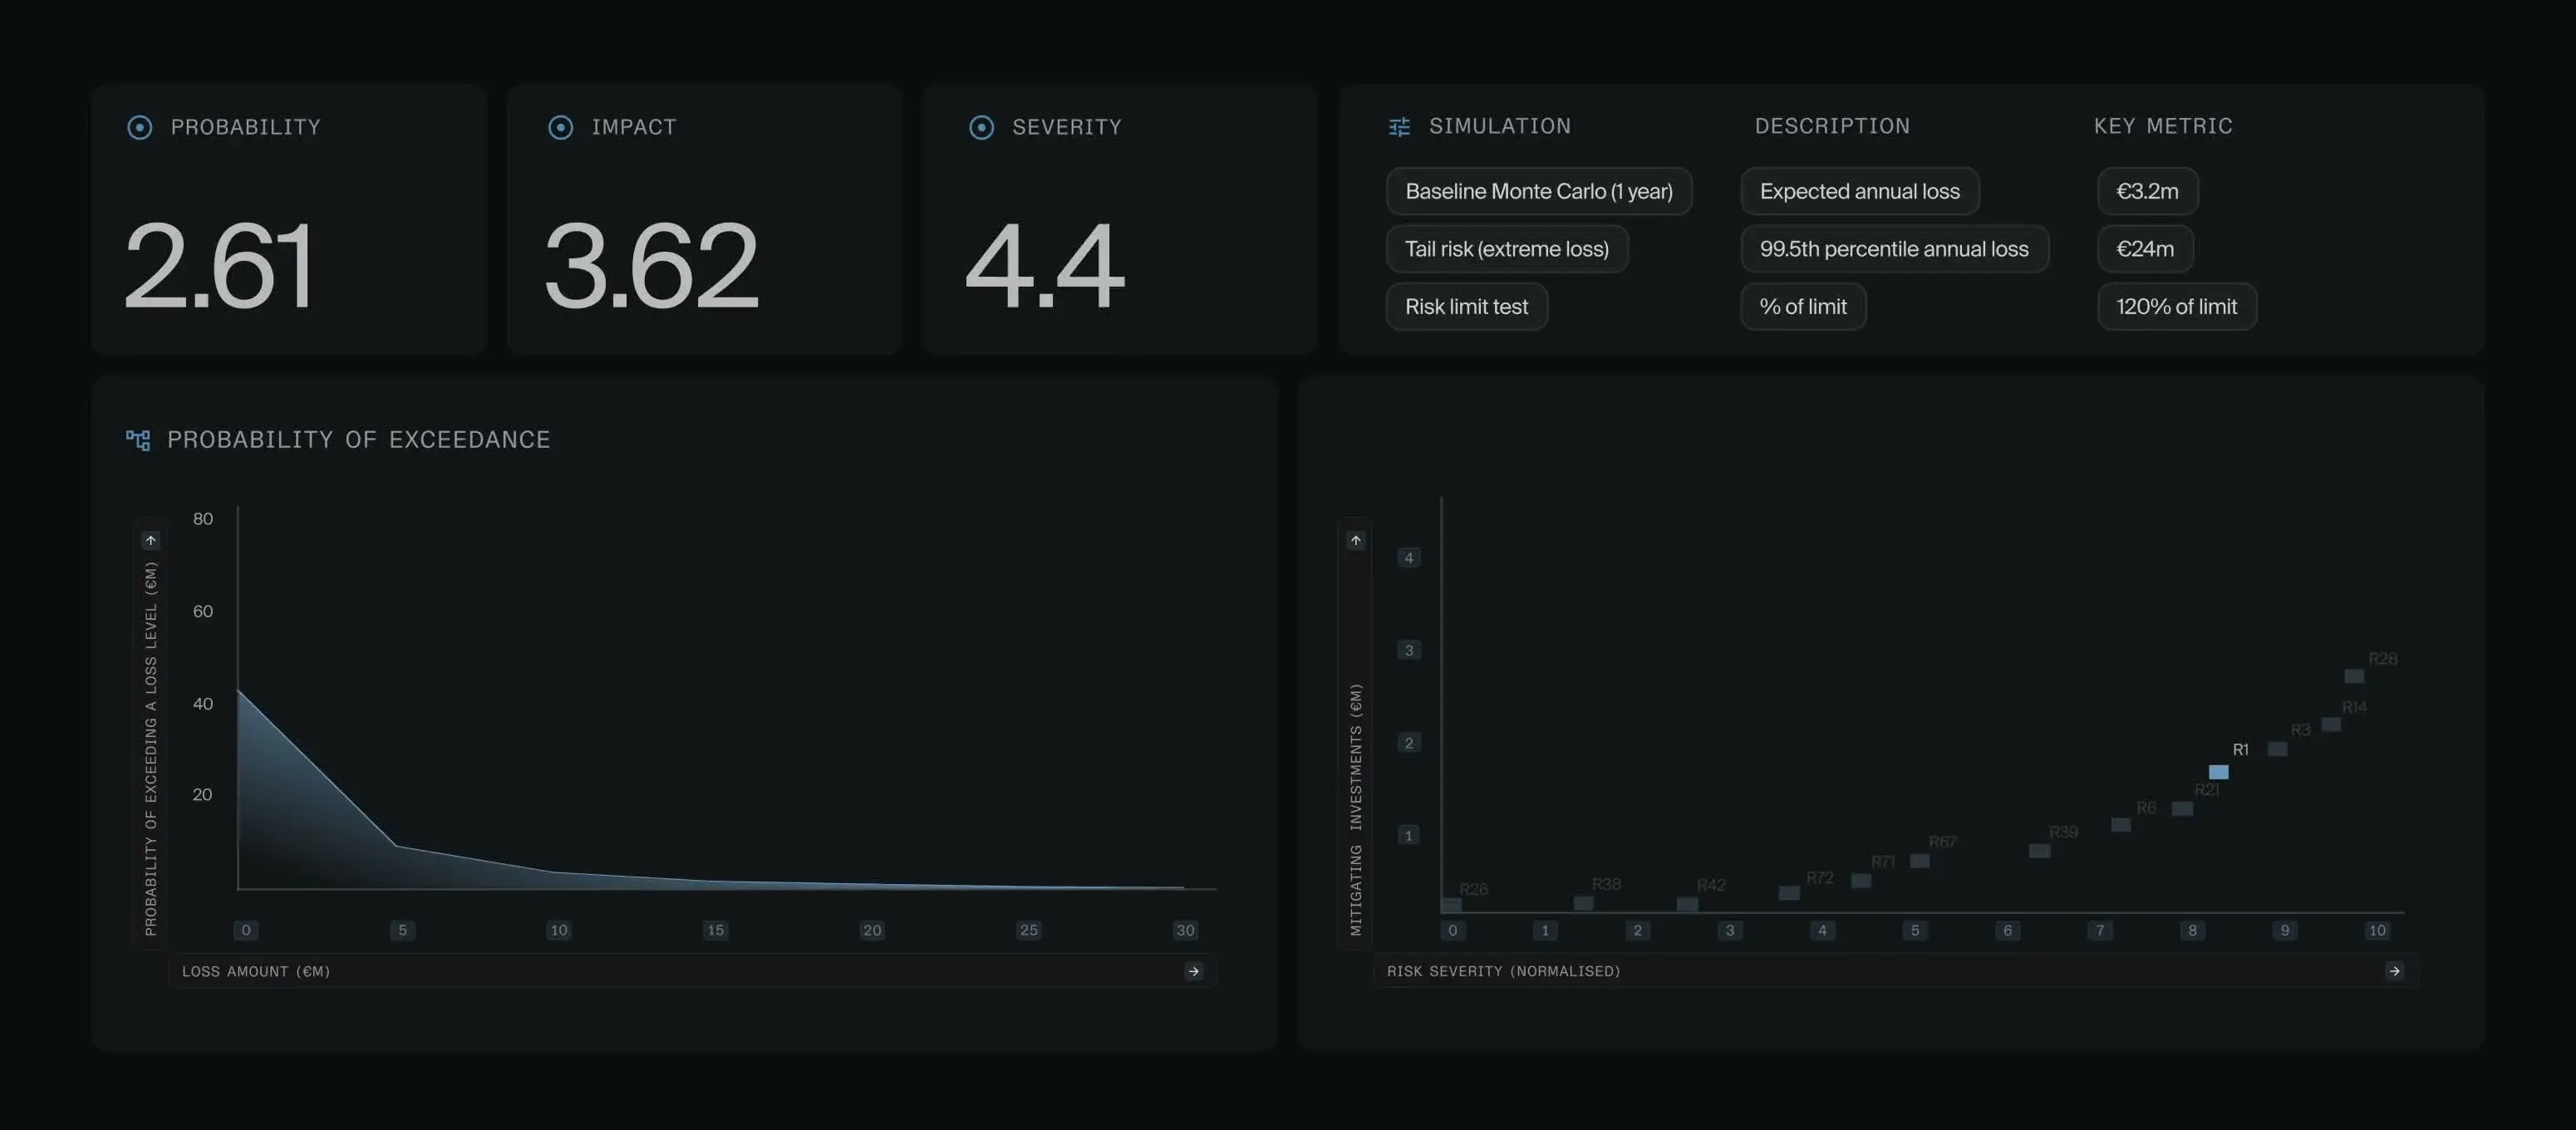This screenshot has height=1130, width=2576.
Task: Click Loss Amount axis tick 30
Action: point(1185,930)
